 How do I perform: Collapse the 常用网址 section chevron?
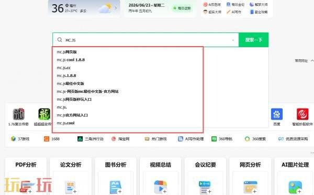312,61
